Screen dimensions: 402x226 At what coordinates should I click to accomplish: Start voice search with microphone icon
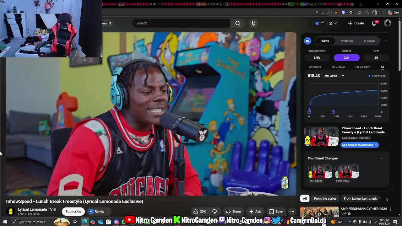click(253, 23)
